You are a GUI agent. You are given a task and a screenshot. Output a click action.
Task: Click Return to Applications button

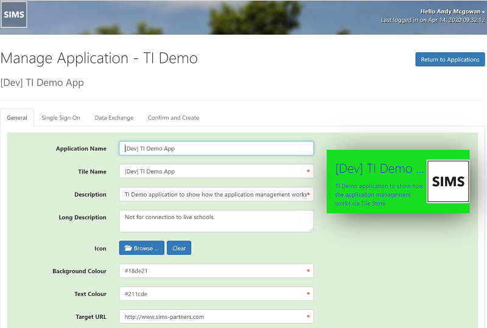450,59
